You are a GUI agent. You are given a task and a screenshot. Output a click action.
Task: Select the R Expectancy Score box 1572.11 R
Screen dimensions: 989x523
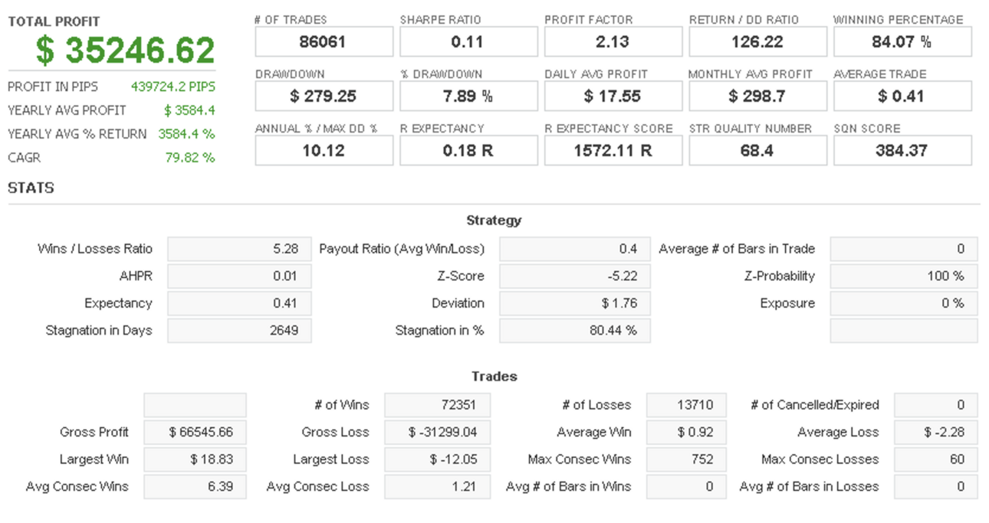(613, 151)
